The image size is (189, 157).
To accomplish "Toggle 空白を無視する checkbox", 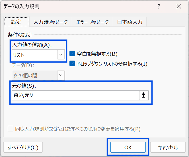I will click(72, 54).
